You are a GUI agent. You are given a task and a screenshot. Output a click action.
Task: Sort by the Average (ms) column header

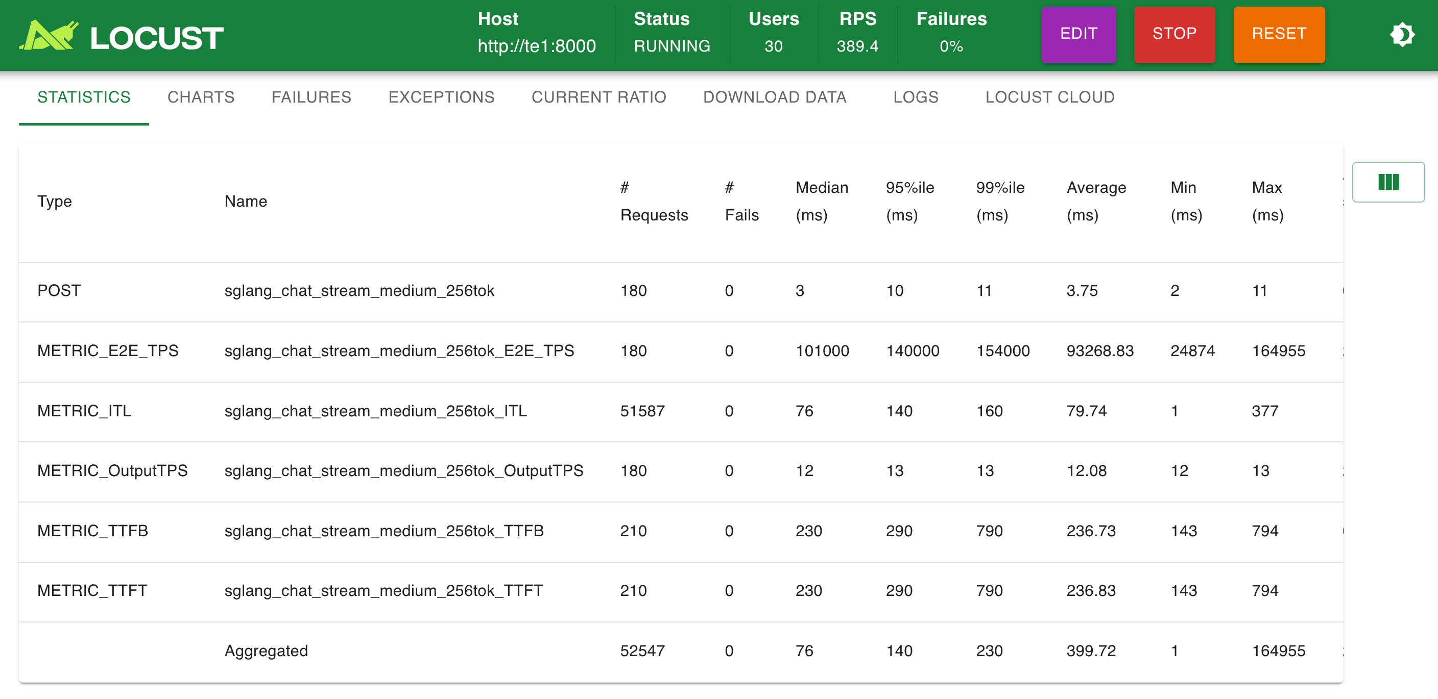click(x=1096, y=202)
